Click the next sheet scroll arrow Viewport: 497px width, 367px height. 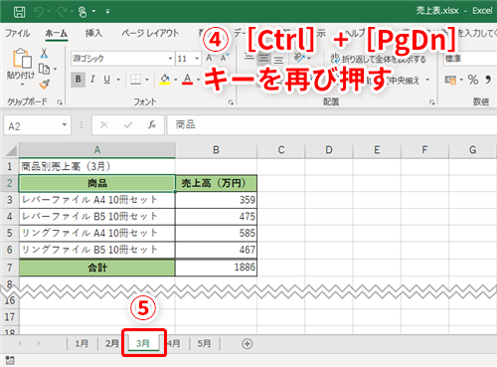coord(39,344)
